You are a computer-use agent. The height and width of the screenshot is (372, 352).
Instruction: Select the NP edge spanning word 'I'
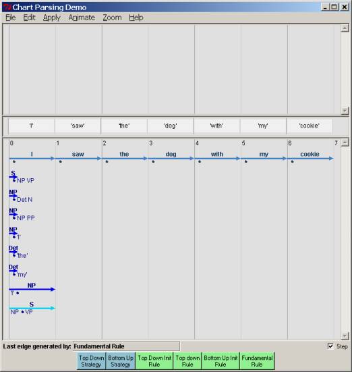32,289
